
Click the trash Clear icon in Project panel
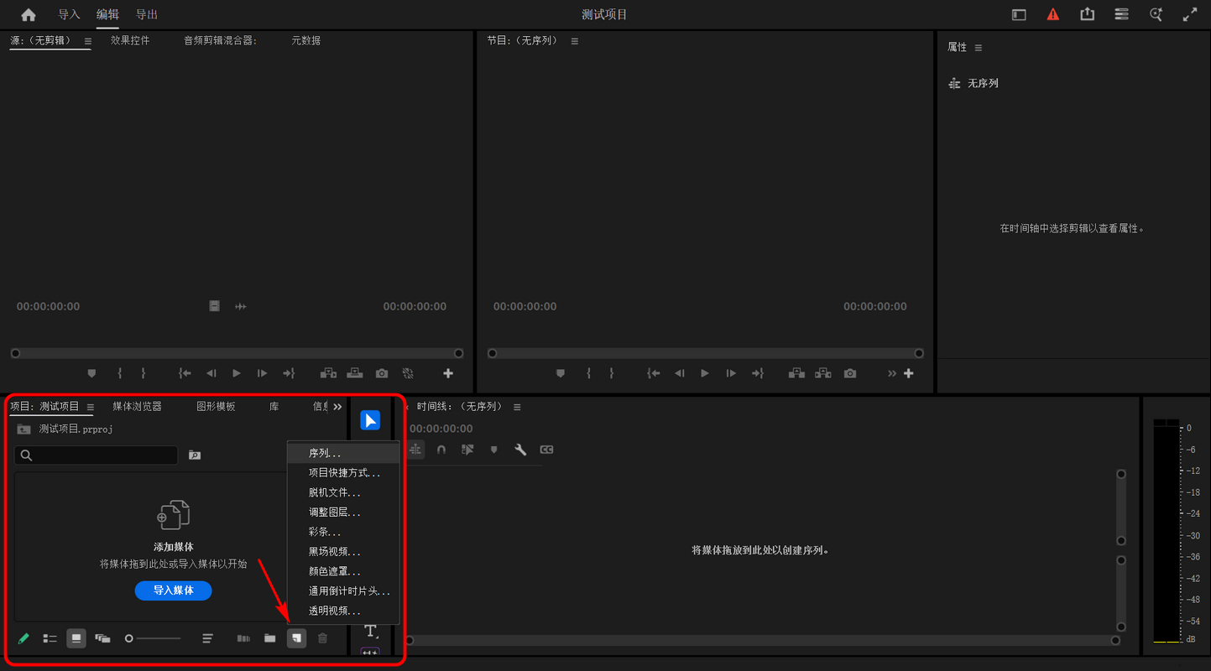coord(322,638)
